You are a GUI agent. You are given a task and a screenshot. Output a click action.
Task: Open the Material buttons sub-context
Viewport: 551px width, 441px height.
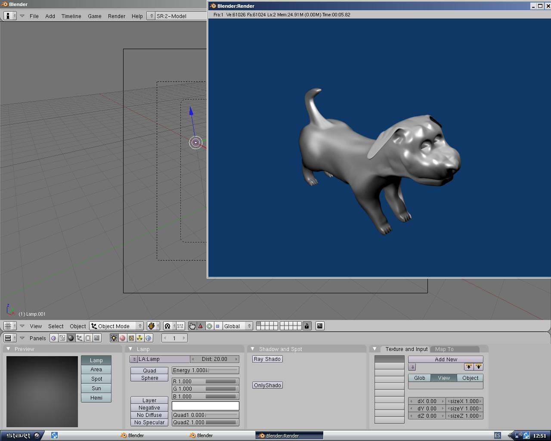pyautogui.click(x=122, y=338)
